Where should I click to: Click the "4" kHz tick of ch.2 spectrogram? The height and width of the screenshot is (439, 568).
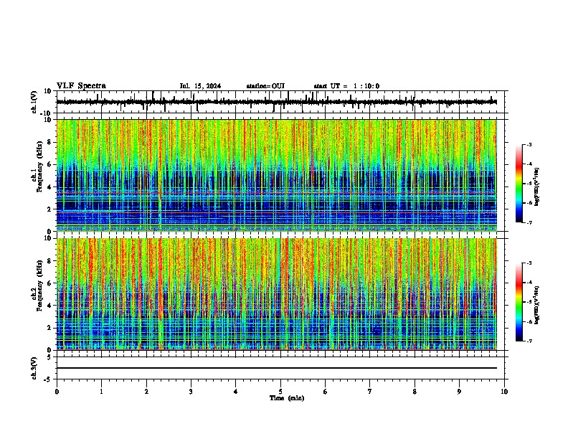coord(49,306)
